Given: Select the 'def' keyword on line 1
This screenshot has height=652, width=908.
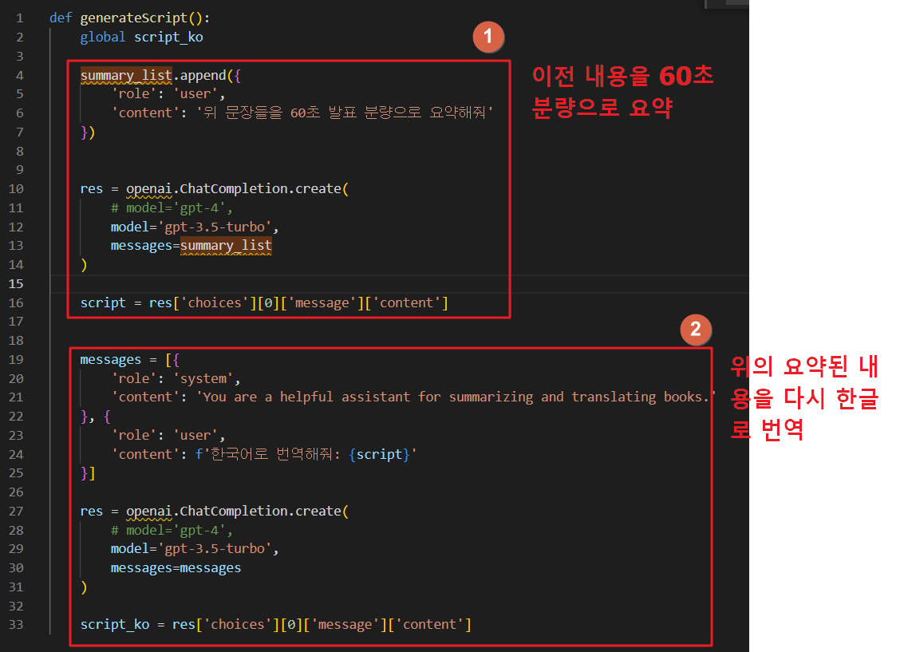Looking at the screenshot, I should click(61, 18).
